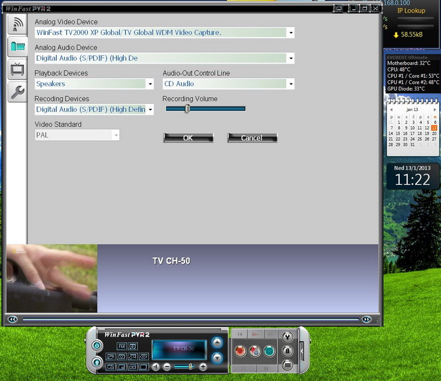Viewport: 441px width, 381px height.
Task: Click the TV CH-50 channel display
Action: [x=179, y=350]
